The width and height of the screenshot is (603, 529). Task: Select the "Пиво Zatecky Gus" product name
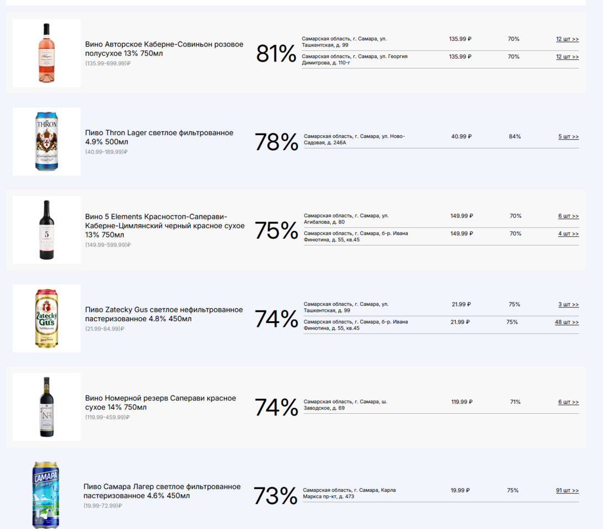(164, 314)
